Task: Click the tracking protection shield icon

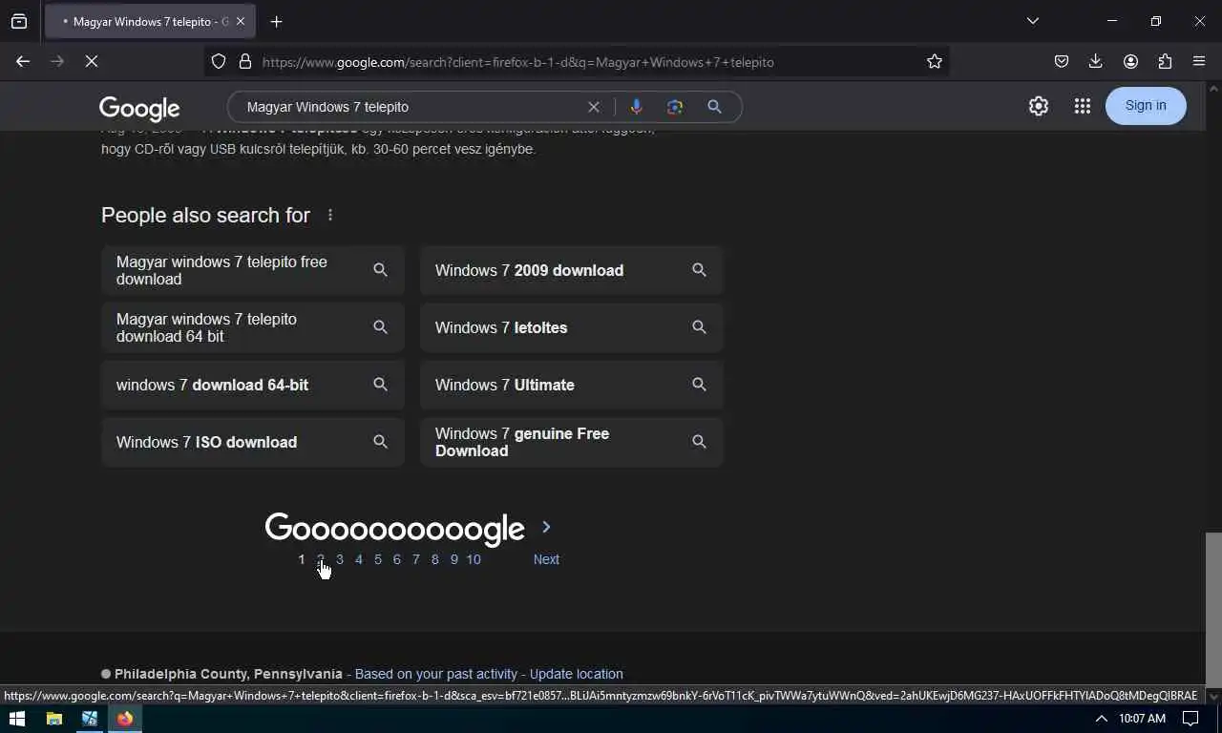Action: (219, 61)
